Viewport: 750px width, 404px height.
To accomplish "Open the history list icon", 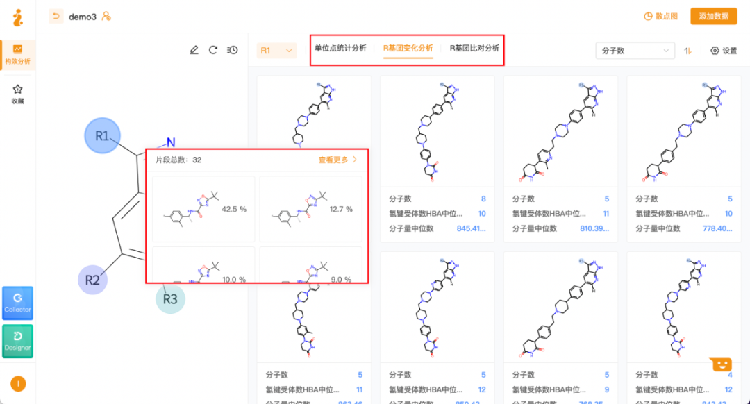I will pos(233,50).
